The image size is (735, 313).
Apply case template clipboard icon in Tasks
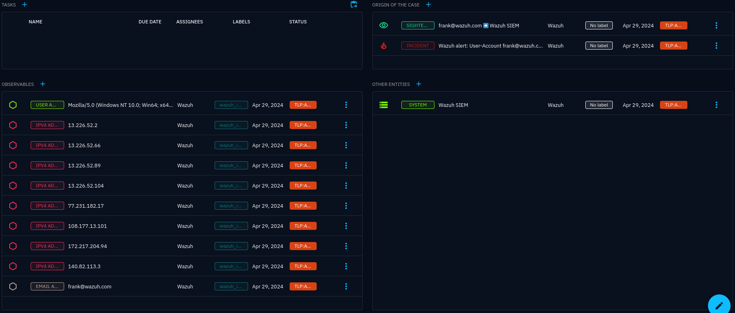[x=354, y=4]
